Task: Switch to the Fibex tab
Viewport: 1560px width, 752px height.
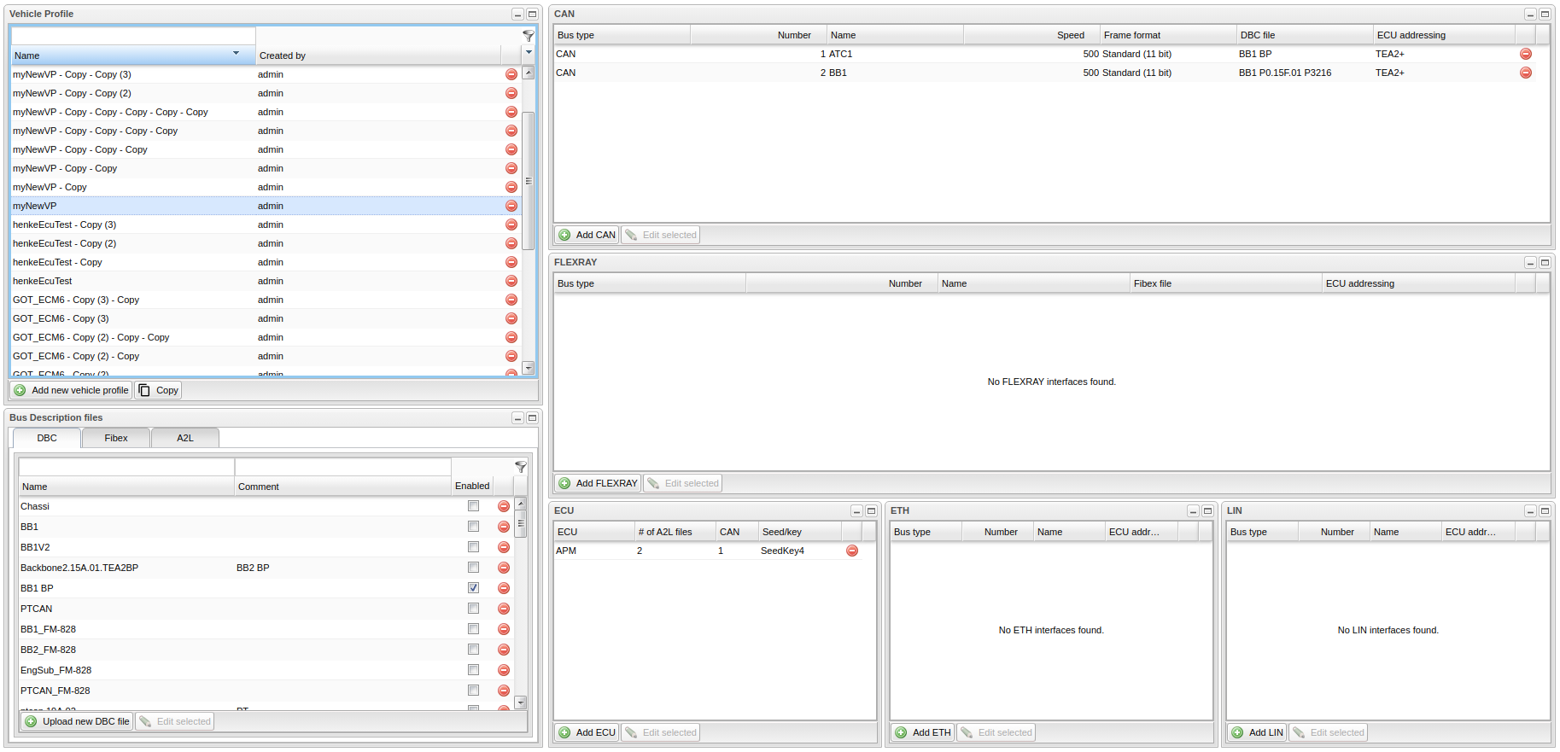Action: 116,438
